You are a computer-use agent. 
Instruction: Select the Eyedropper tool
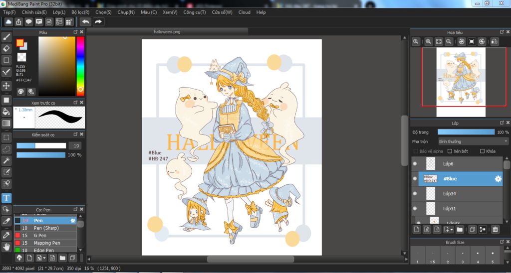click(6, 235)
